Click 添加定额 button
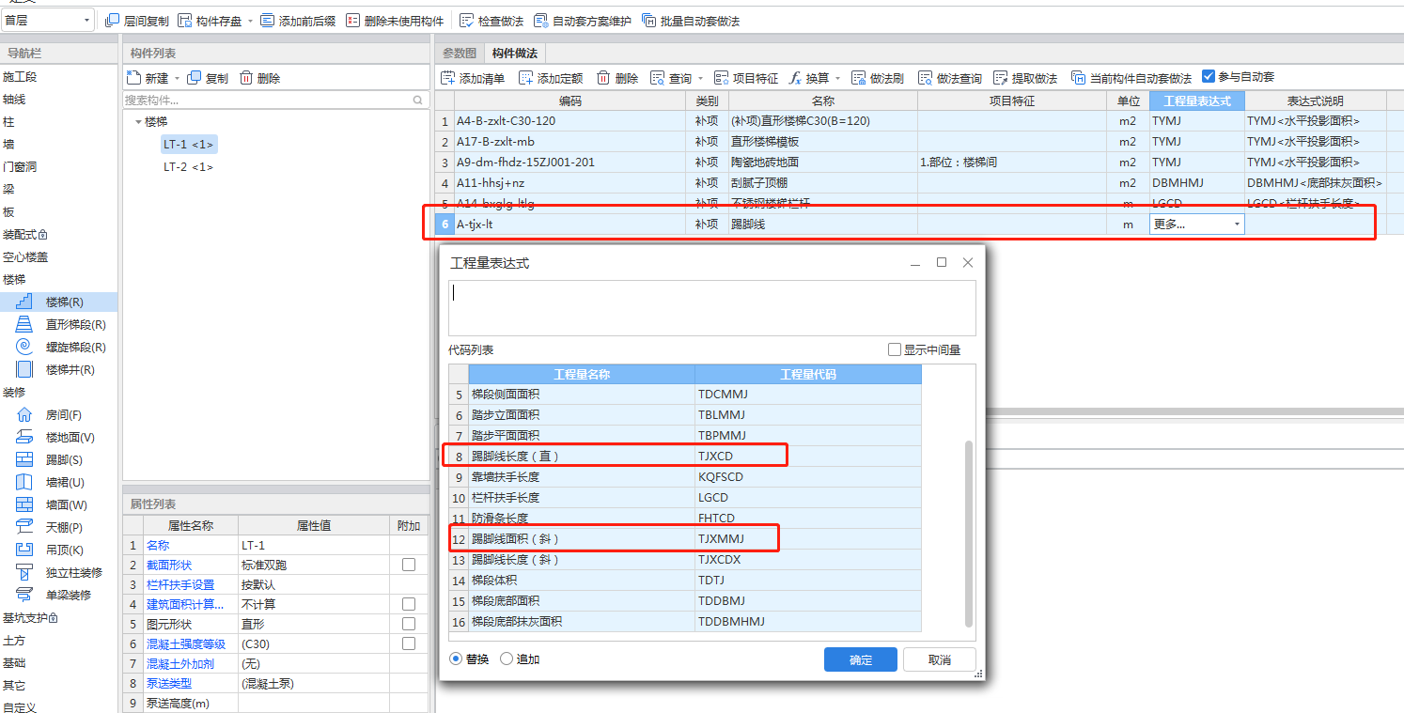 click(551, 78)
